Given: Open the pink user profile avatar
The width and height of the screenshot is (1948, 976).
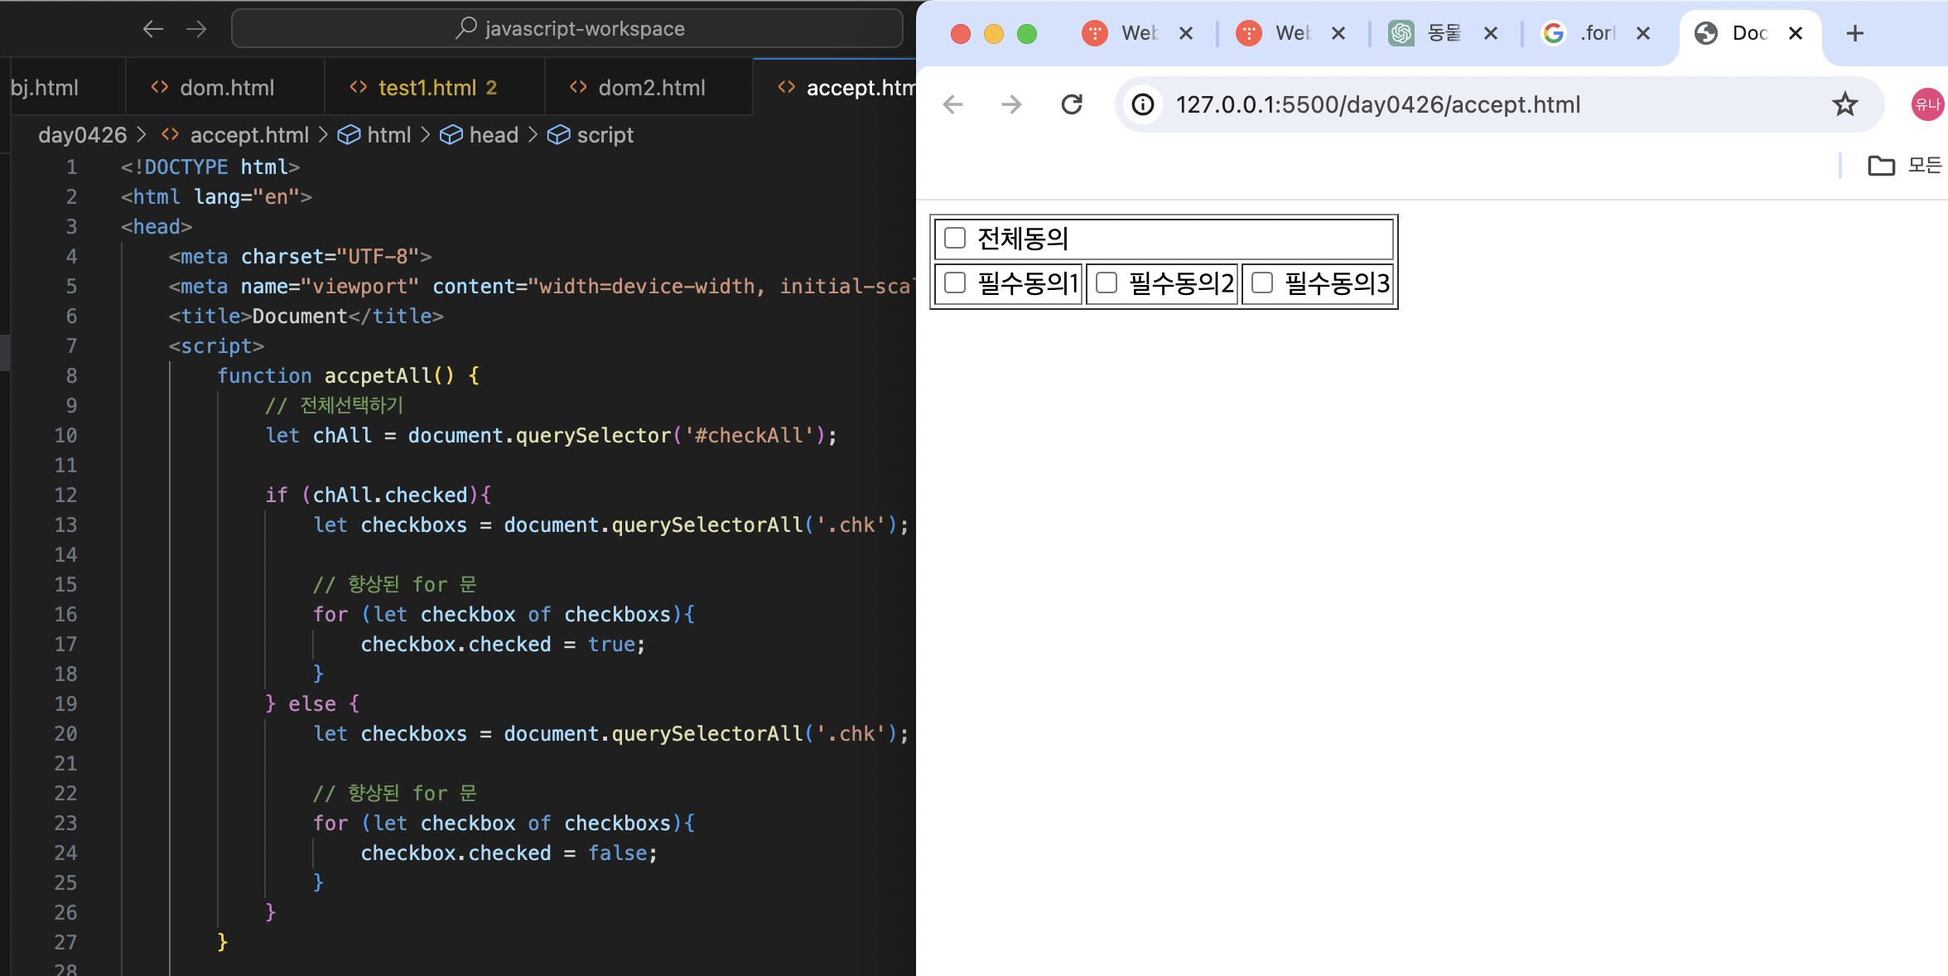Looking at the screenshot, I should click(x=1927, y=104).
